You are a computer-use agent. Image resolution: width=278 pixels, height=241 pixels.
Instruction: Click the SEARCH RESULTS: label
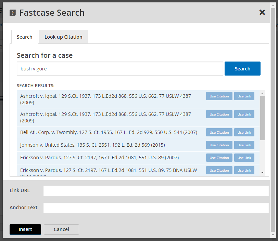[36, 86]
